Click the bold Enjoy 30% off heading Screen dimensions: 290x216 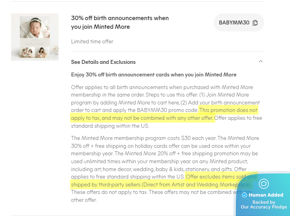pyautogui.click(x=154, y=74)
